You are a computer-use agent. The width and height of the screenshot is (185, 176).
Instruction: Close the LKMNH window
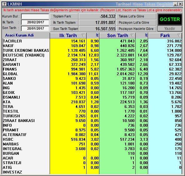180,4
